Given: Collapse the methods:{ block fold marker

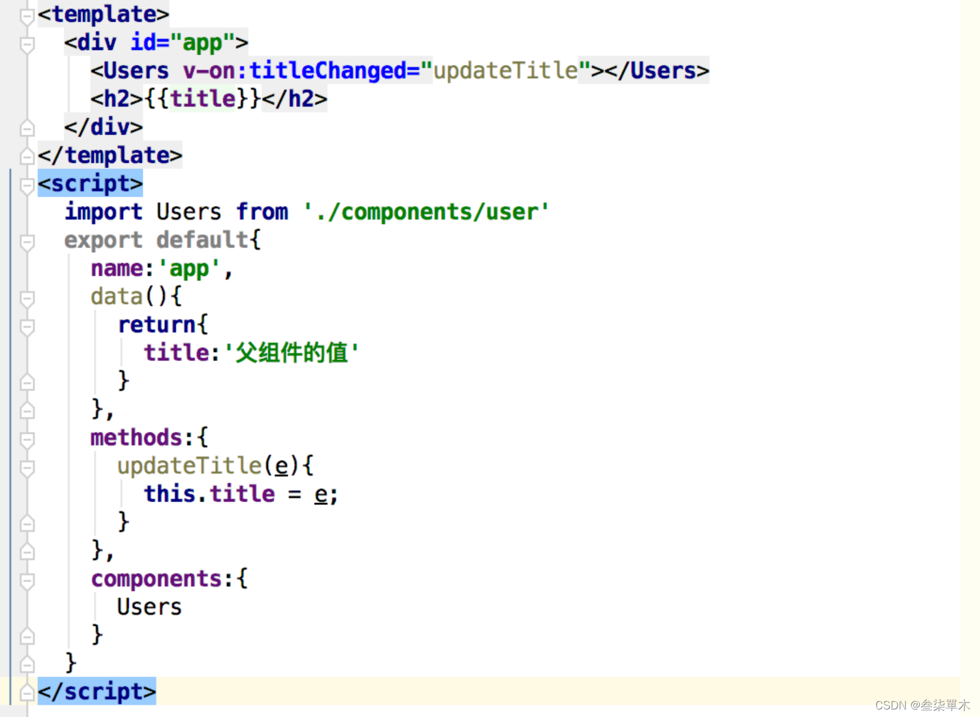Looking at the screenshot, I should 27,440.
